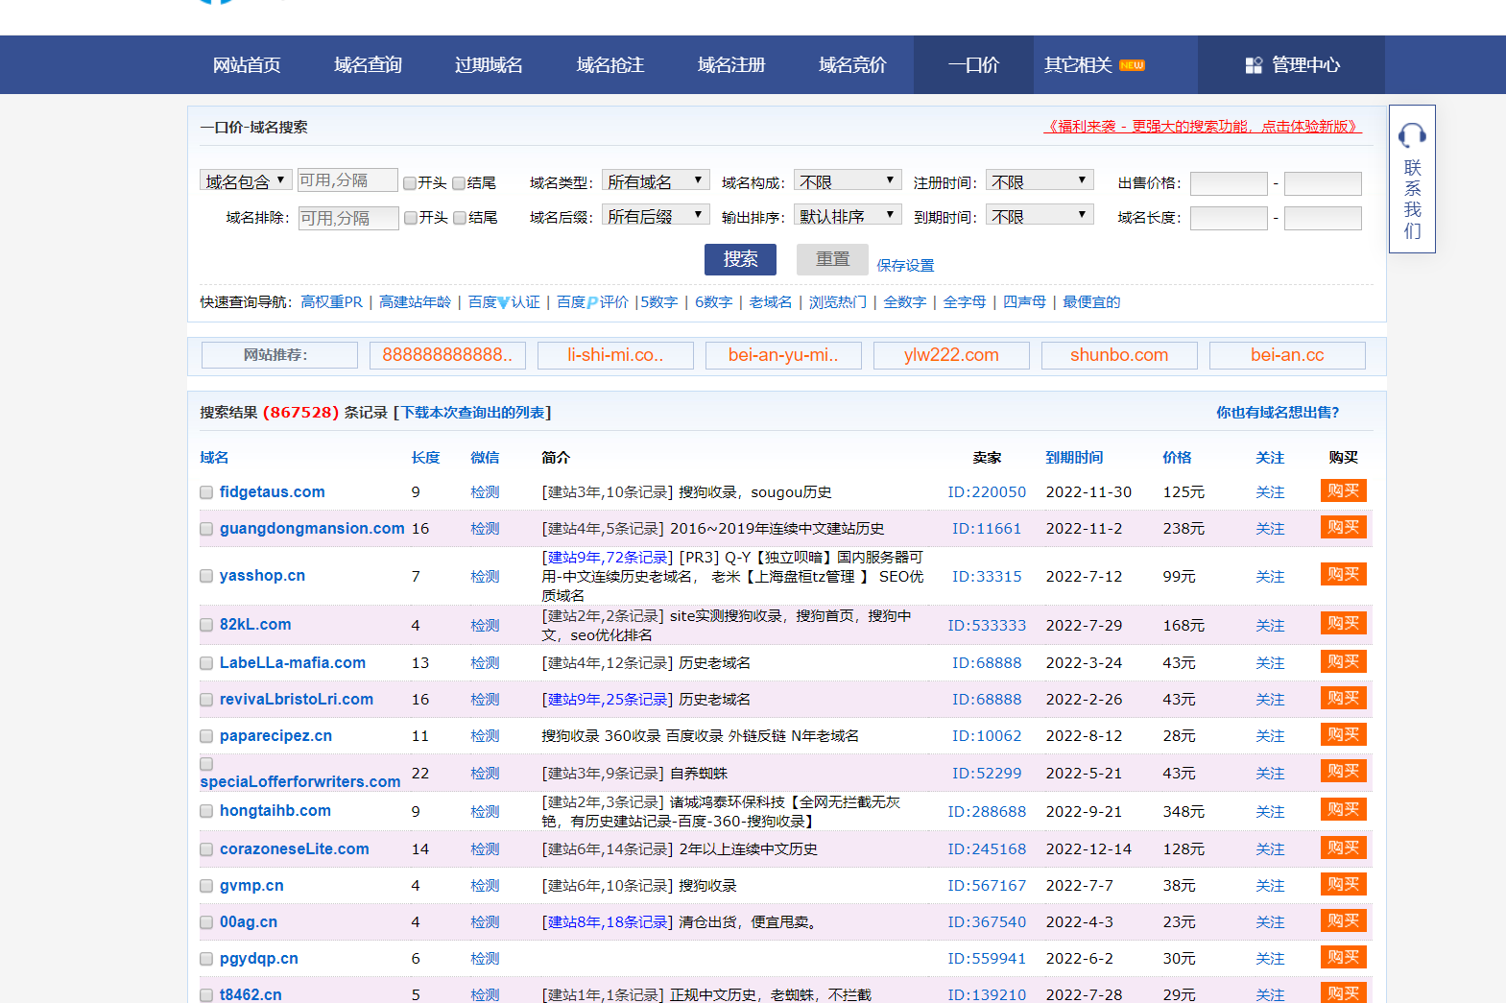Check the box beside 82kL.com

[206, 625]
